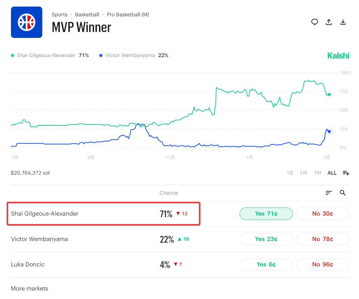Switch chart to 1M range
Image resolution: width=359 pixels, height=299 pixels.
[x=317, y=173]
